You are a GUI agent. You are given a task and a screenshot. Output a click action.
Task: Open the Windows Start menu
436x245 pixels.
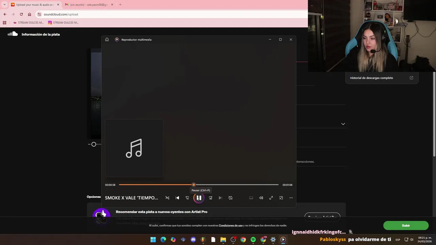tap(153, 240)
